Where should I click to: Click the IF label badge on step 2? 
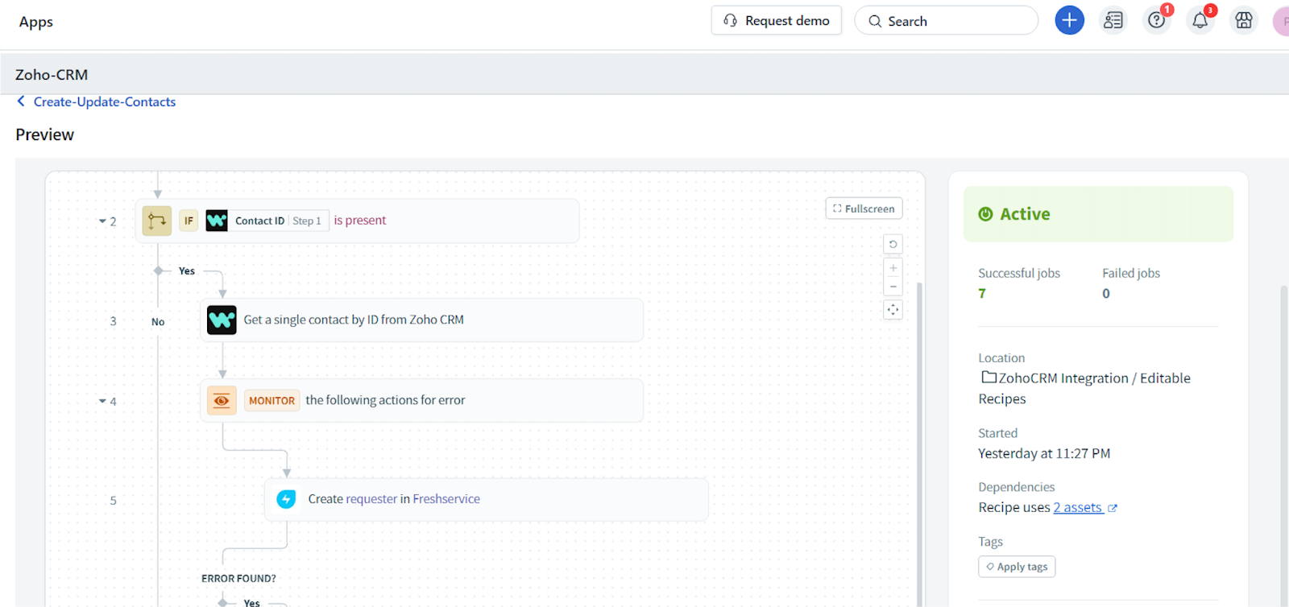click(189, 221)
